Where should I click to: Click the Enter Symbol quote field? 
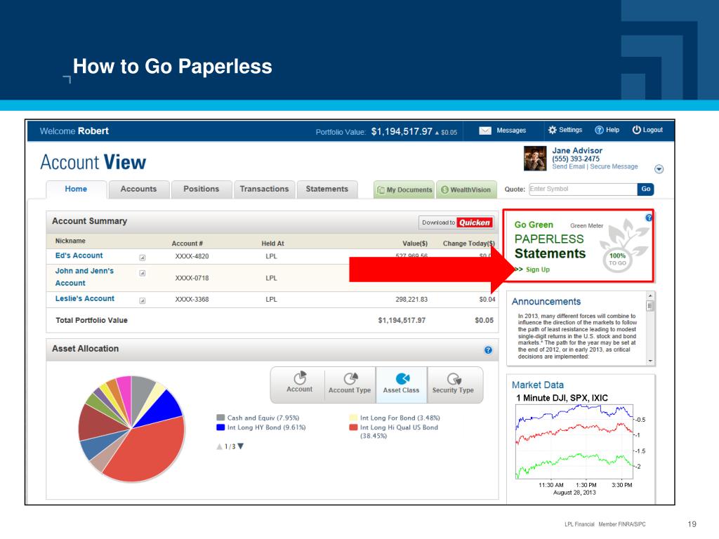pos(583,189)
